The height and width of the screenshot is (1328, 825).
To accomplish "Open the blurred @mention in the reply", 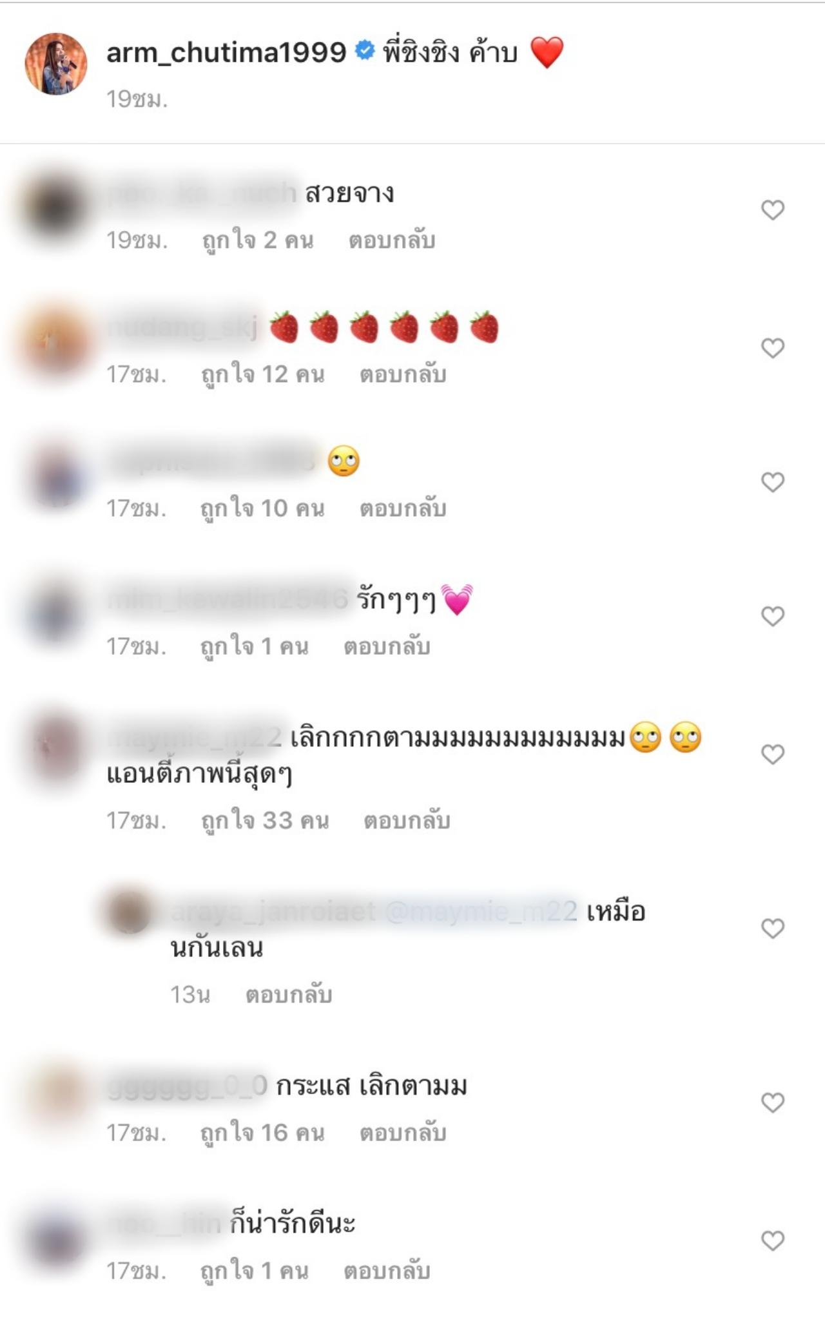I will pyautogui.click(x=481, y=912).
